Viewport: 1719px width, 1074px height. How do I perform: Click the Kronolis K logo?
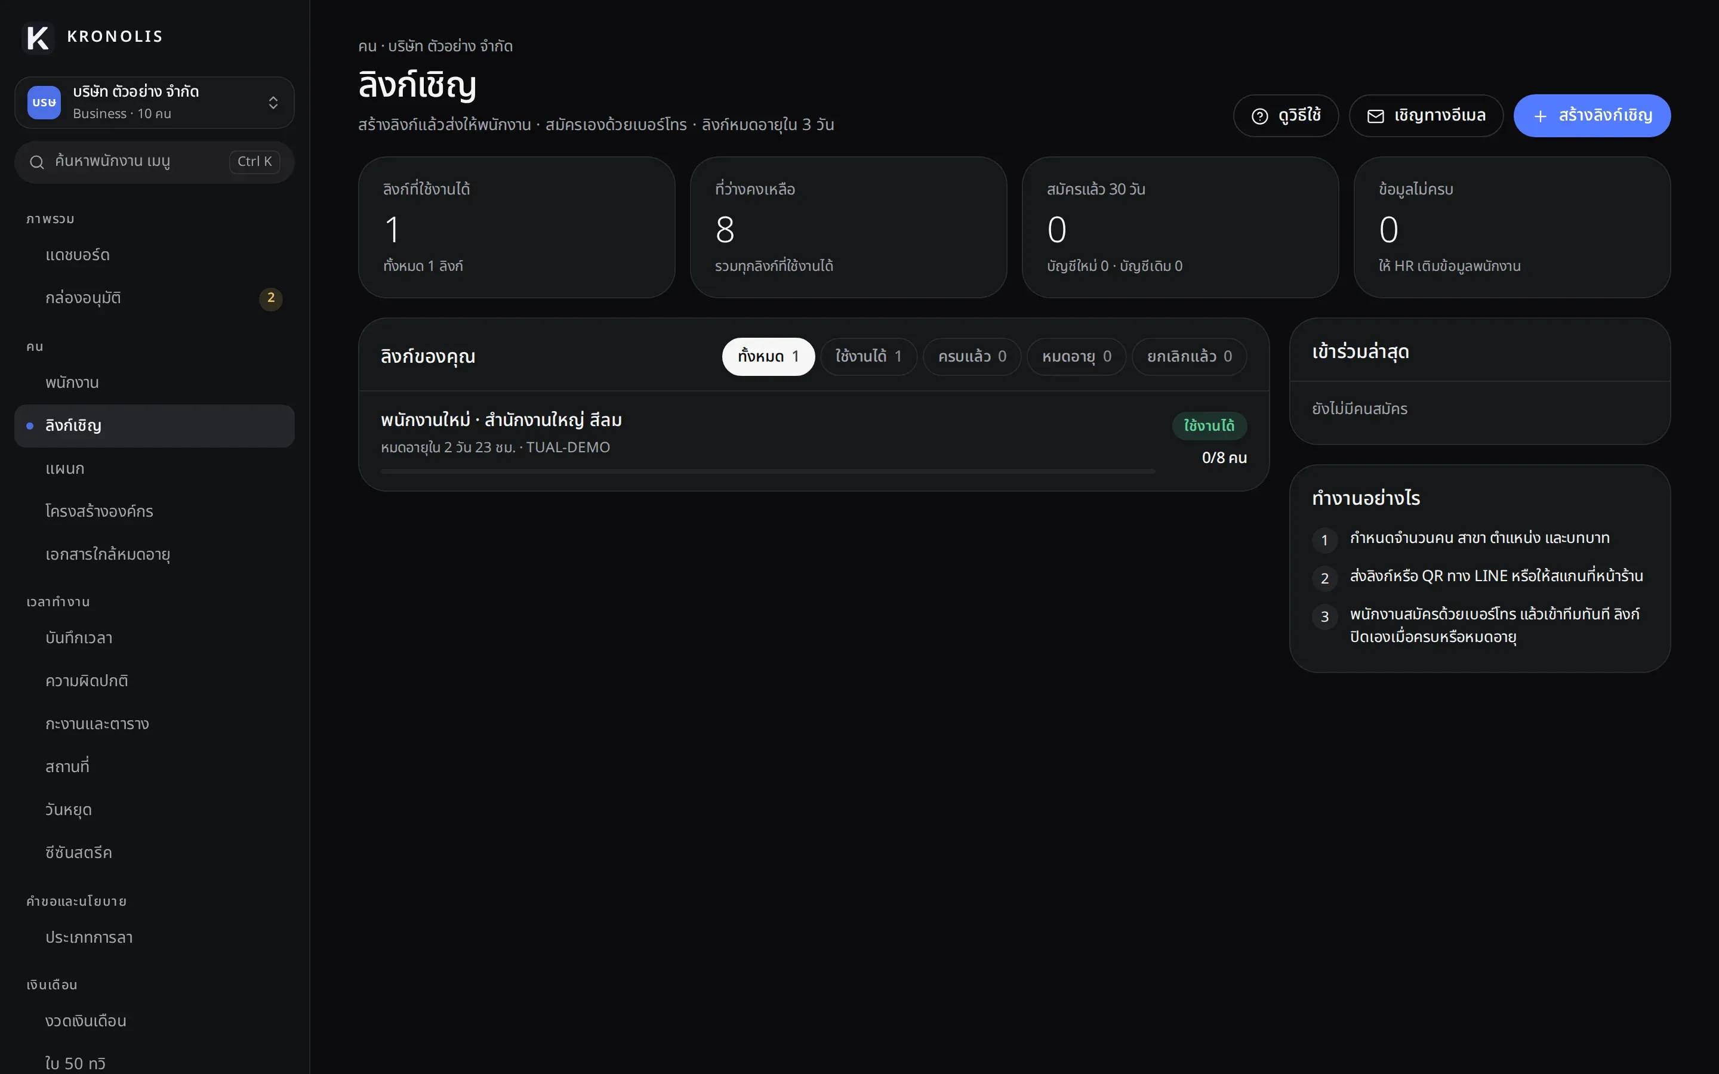[38, 37]
